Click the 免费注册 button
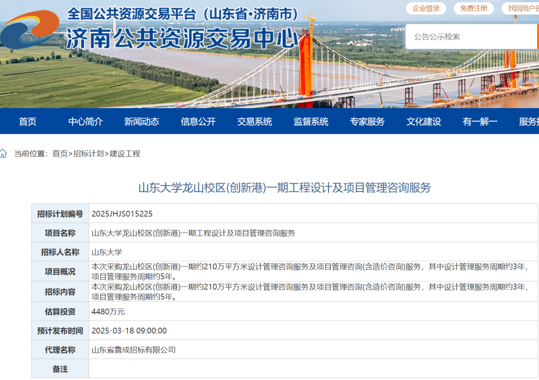Viewport: 539px width, 380px height. coord(474,8)
